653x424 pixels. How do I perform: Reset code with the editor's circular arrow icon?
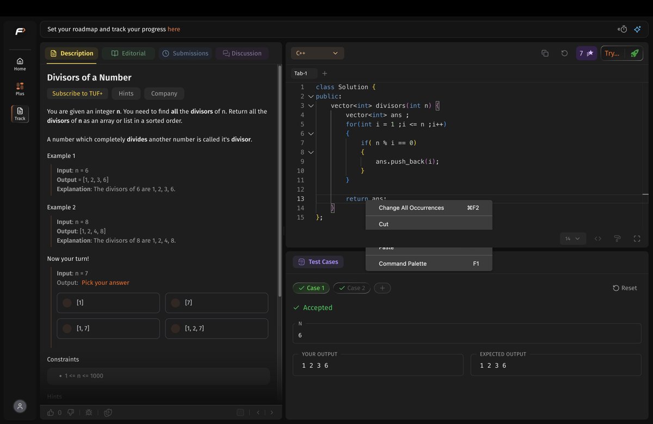pos(564,53)
